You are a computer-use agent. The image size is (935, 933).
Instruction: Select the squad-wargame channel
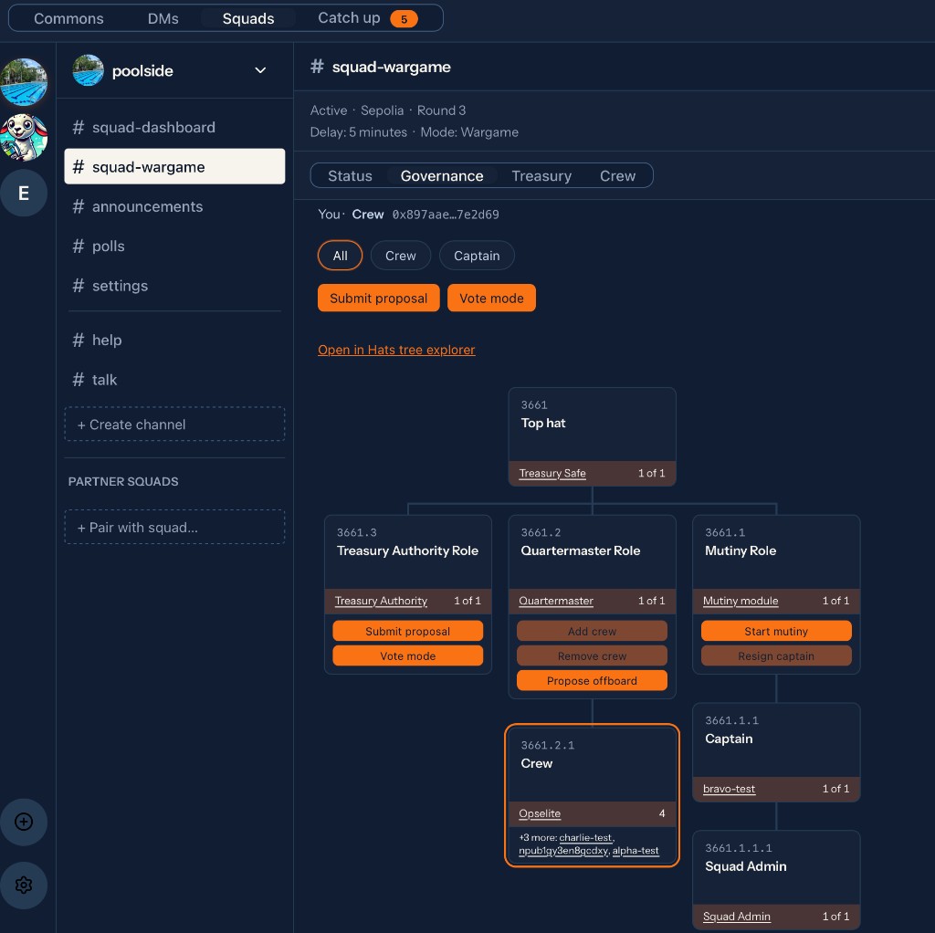coord(174,166)
